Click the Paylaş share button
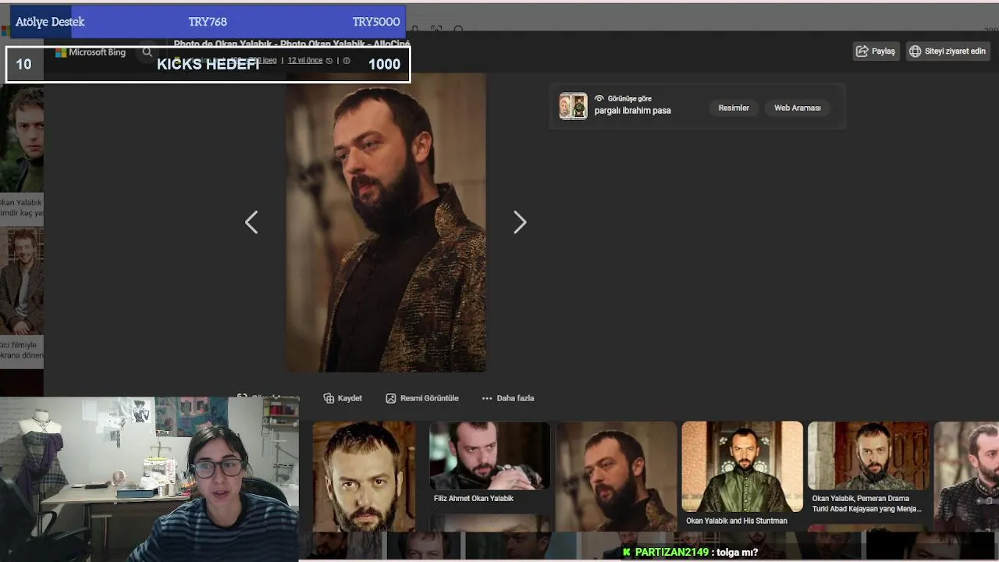 pos(876,52)
